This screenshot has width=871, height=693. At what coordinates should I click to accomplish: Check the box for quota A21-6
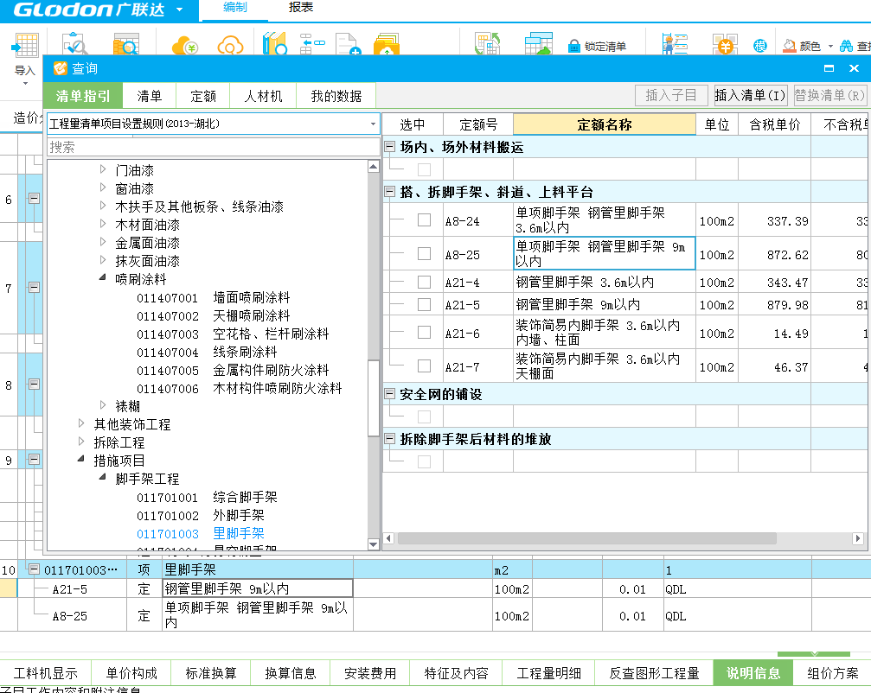pyautogui.click(x=424, y=333)
